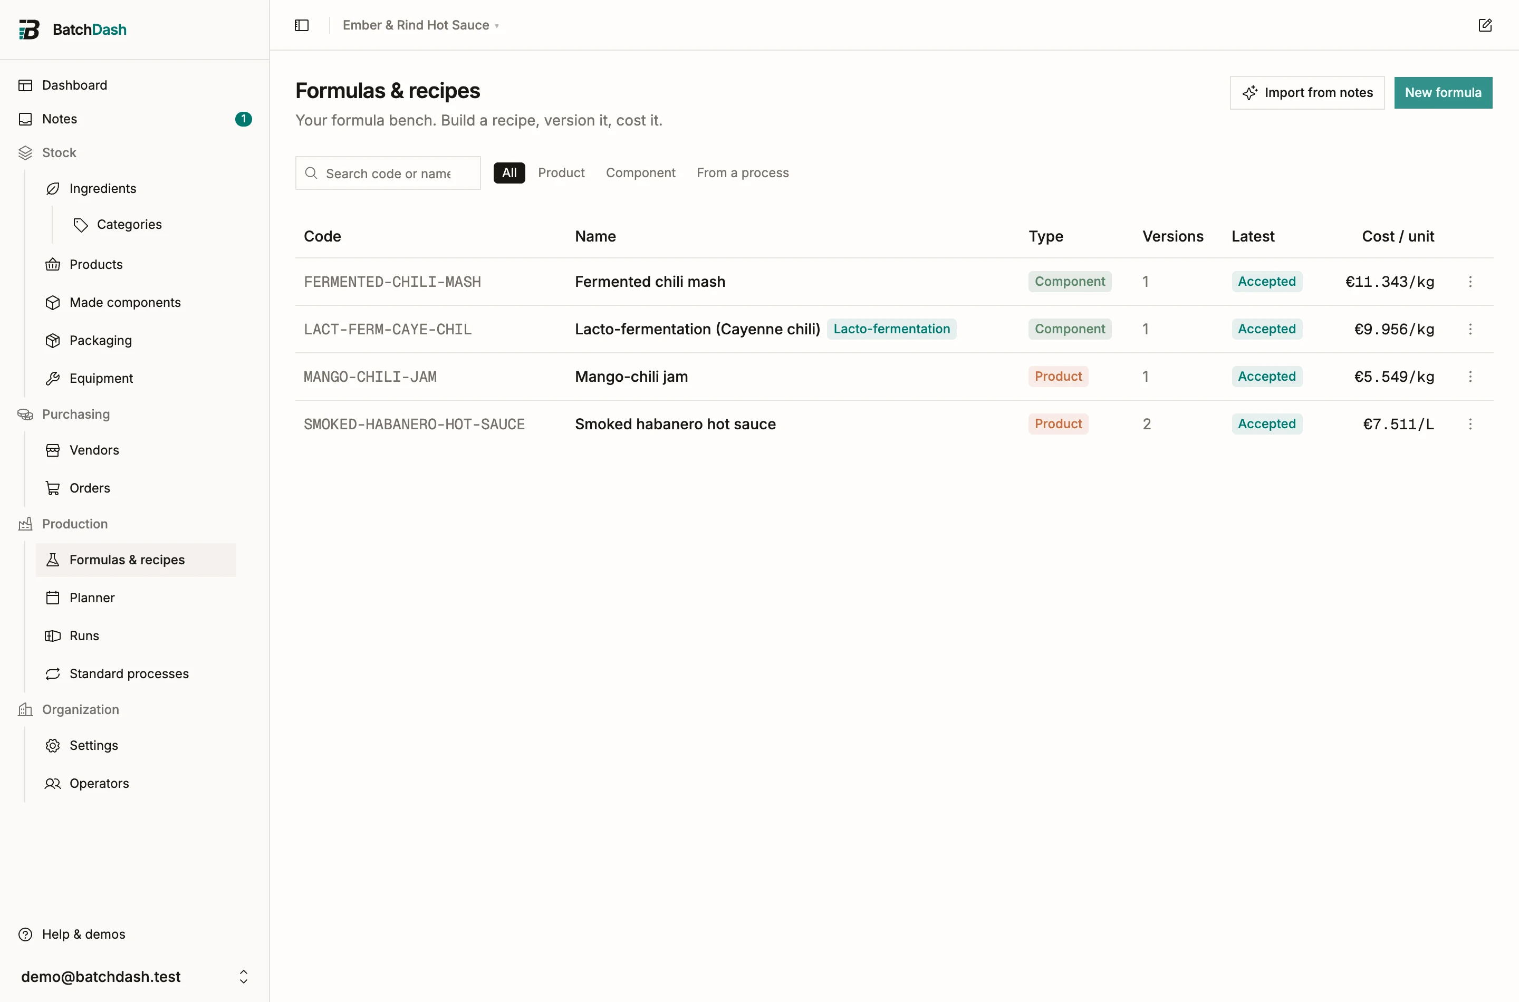Open Notes from the sidebar
The width and height of the screenshot is (1519, 1002).
tap(60, 119)
